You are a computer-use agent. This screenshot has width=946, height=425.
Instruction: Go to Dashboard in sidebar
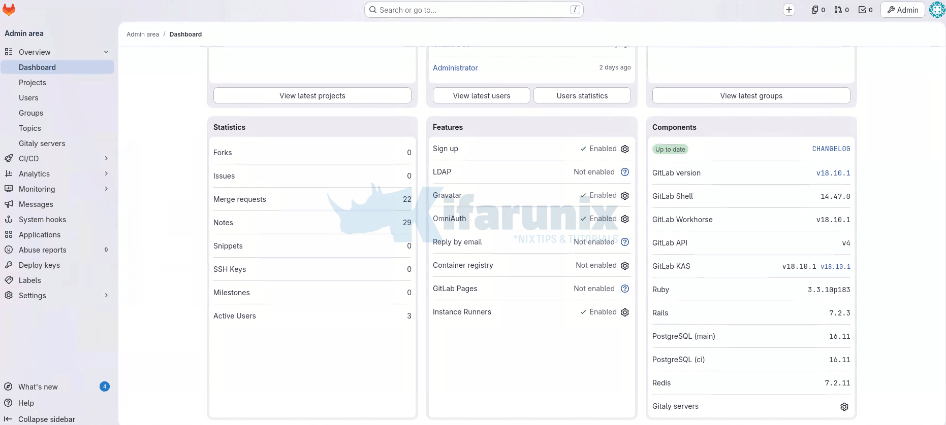[57, 67]
